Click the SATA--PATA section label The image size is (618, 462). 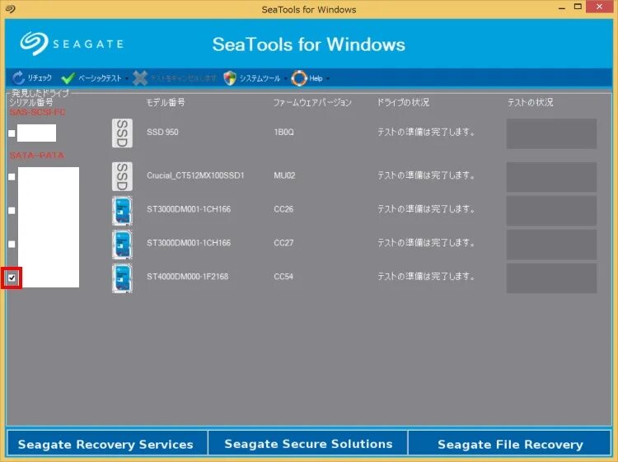coord(36,155)
